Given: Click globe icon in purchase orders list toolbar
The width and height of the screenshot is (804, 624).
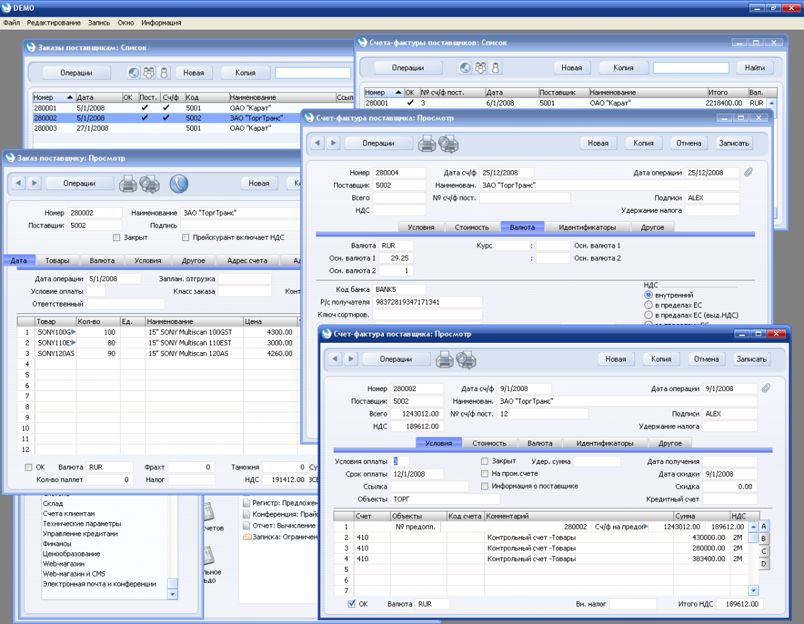Looking at the screenshot, I should click(133, 72).
